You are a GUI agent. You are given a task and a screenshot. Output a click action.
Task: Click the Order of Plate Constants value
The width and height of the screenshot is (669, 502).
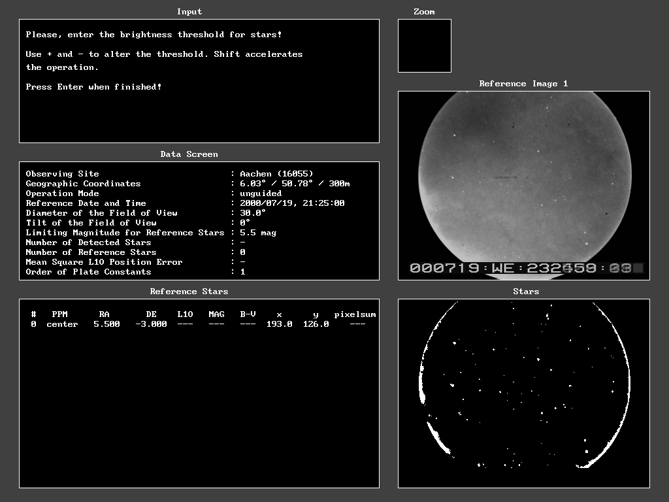(242, 272)
